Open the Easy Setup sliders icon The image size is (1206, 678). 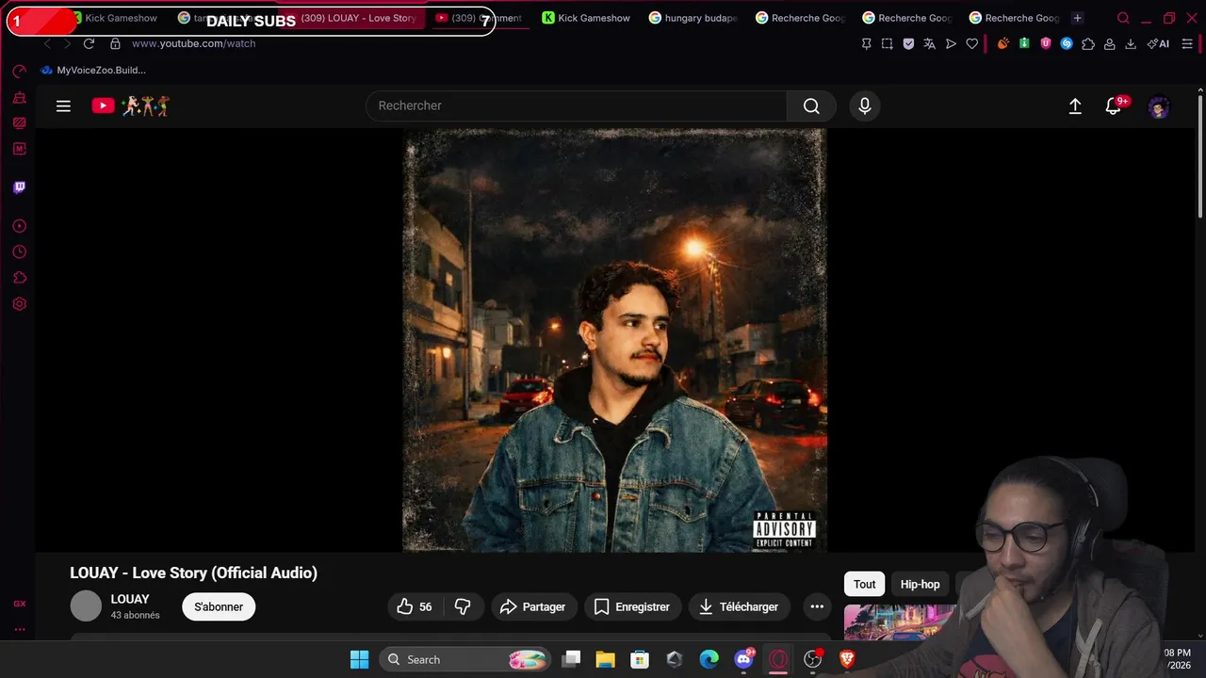click(x=1189, y=43)
